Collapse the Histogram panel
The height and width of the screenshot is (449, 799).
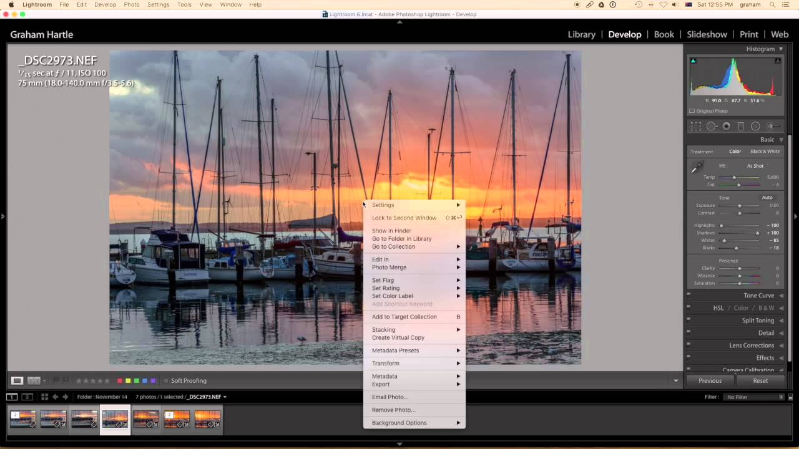[x=781, y=49]
